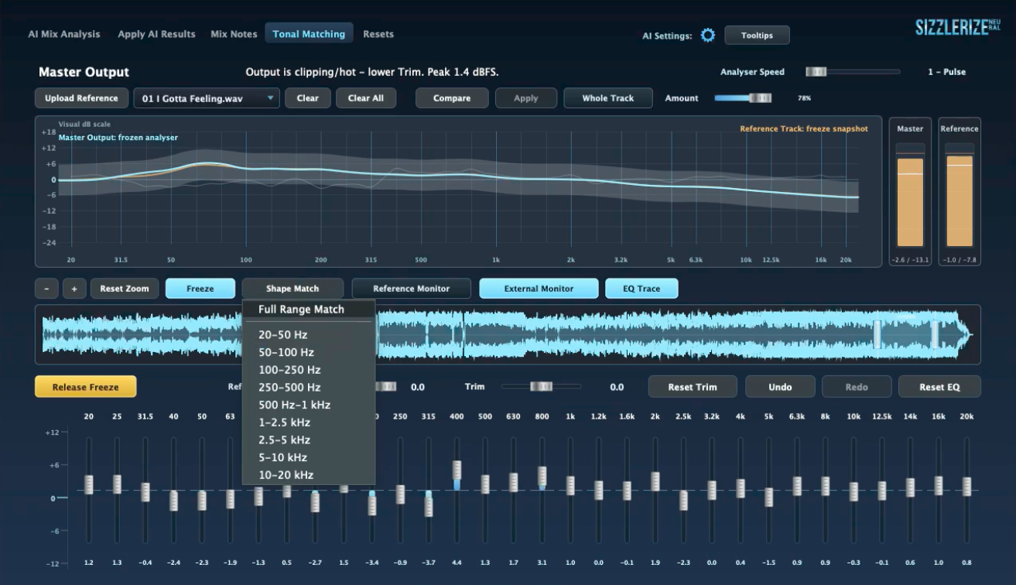
Task: Switch to Apply AI Results tab
Action: (x=156, y=34)
